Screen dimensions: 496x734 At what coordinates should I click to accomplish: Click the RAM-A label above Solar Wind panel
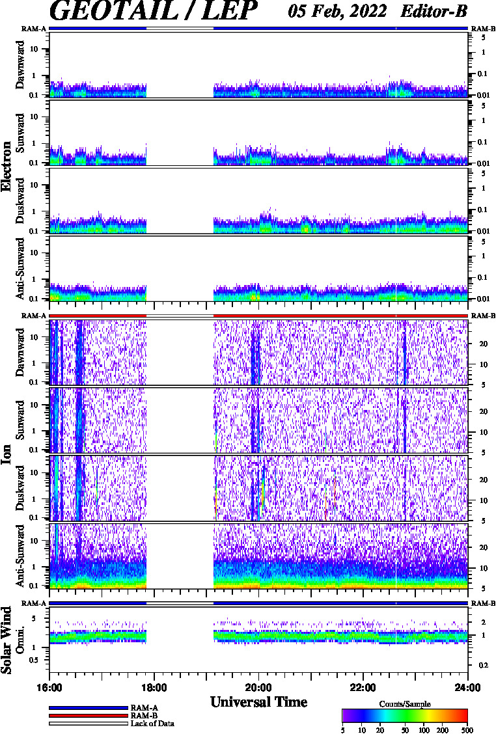34,603
